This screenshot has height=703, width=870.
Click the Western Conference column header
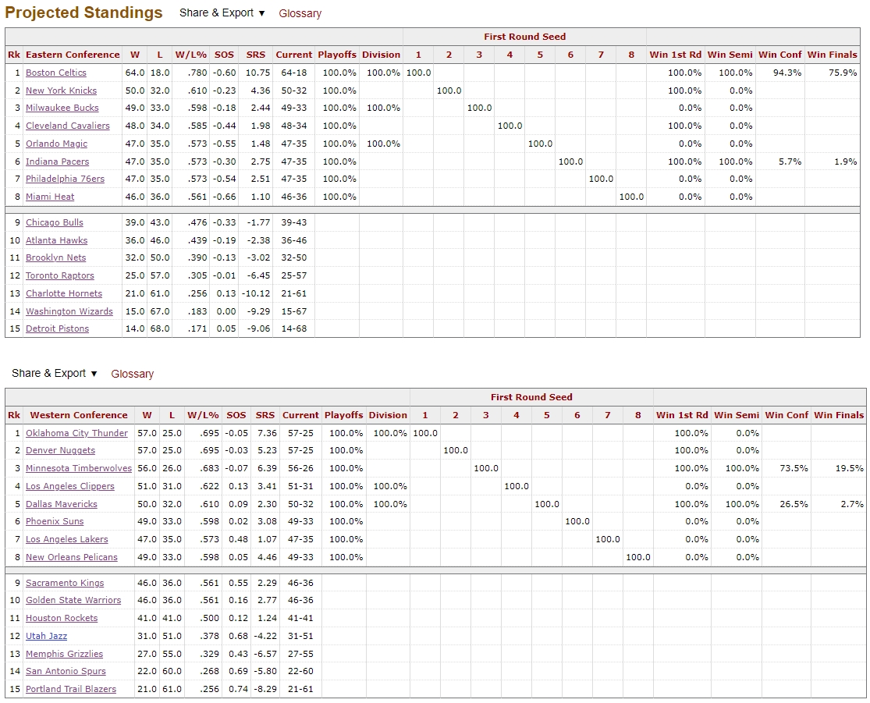click(79, 415)
